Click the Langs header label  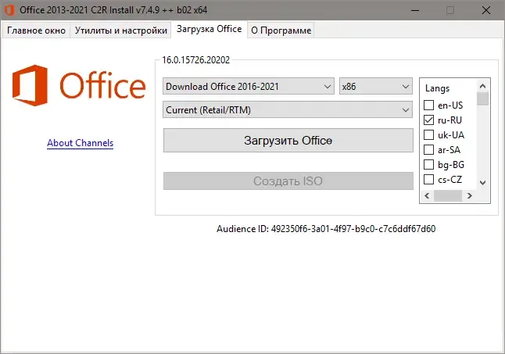[x=437, y=88]
